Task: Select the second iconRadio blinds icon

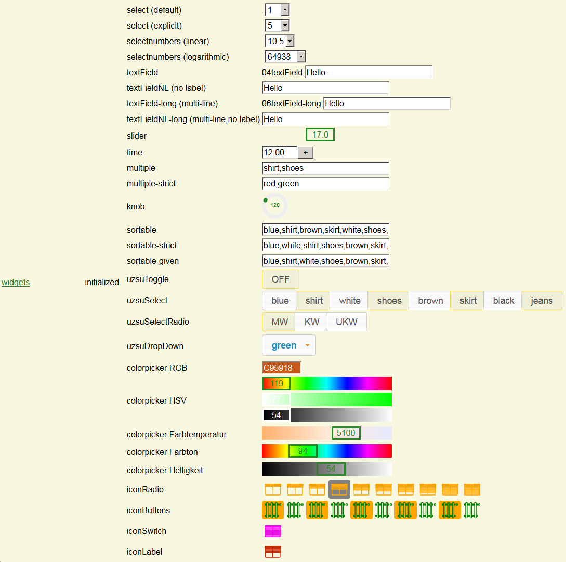Action: pos(295,489)
